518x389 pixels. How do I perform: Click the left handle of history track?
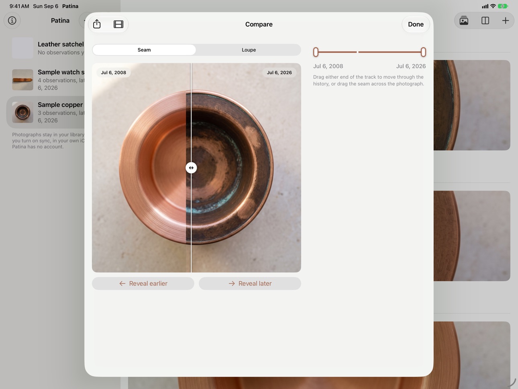tap(316, 52)
